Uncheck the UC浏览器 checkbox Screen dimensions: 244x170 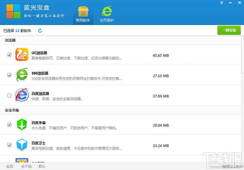tap(9, 55)
